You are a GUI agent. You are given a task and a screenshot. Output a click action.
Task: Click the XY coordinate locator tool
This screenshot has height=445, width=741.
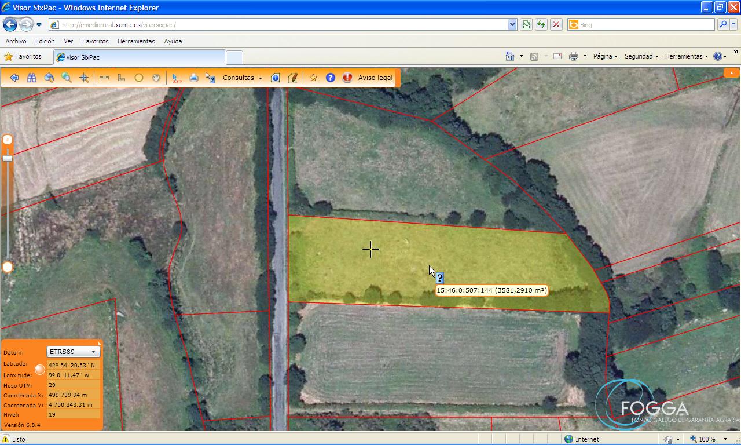(177, 78)
